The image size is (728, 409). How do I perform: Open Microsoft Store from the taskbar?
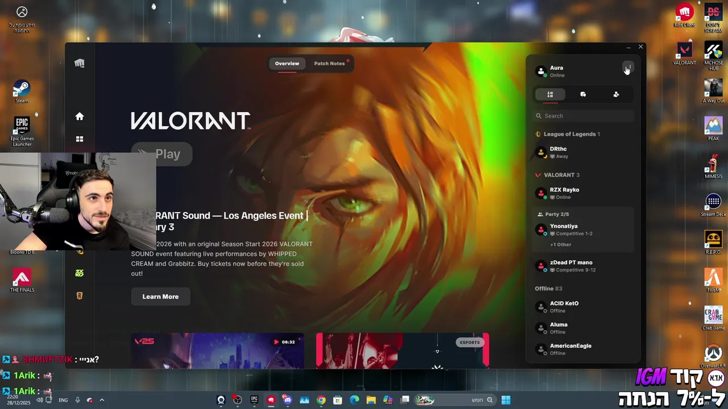[338, 400]
